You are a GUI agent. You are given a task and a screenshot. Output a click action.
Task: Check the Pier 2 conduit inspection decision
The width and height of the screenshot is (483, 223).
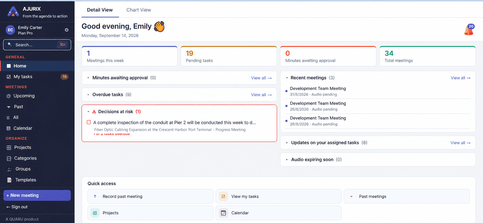click(89, 122)
